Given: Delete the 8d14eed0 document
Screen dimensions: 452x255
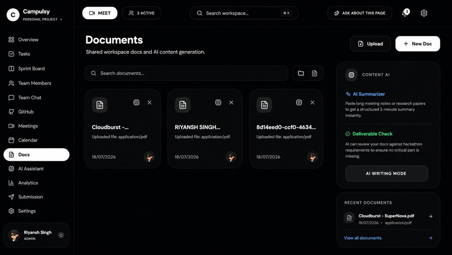Looking at the screenshot, I should click(312, 103).
